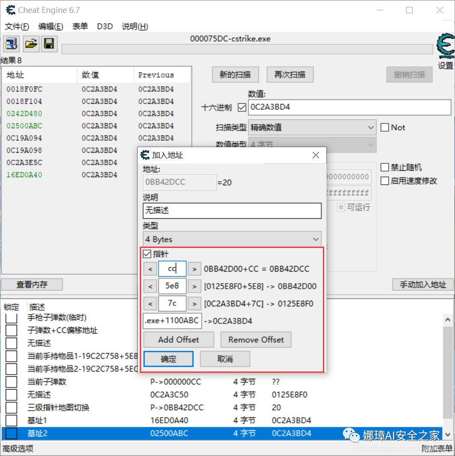Enable the 启用速度修改 checkbox
Screen dimensions: 455x456
point(385,181)
